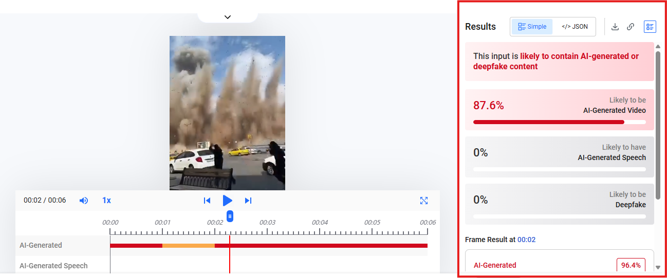Screen dimensions: 667x278
Task: Collapse the top panel chevron
Action: pyautogui.click(x=228, y=17)
